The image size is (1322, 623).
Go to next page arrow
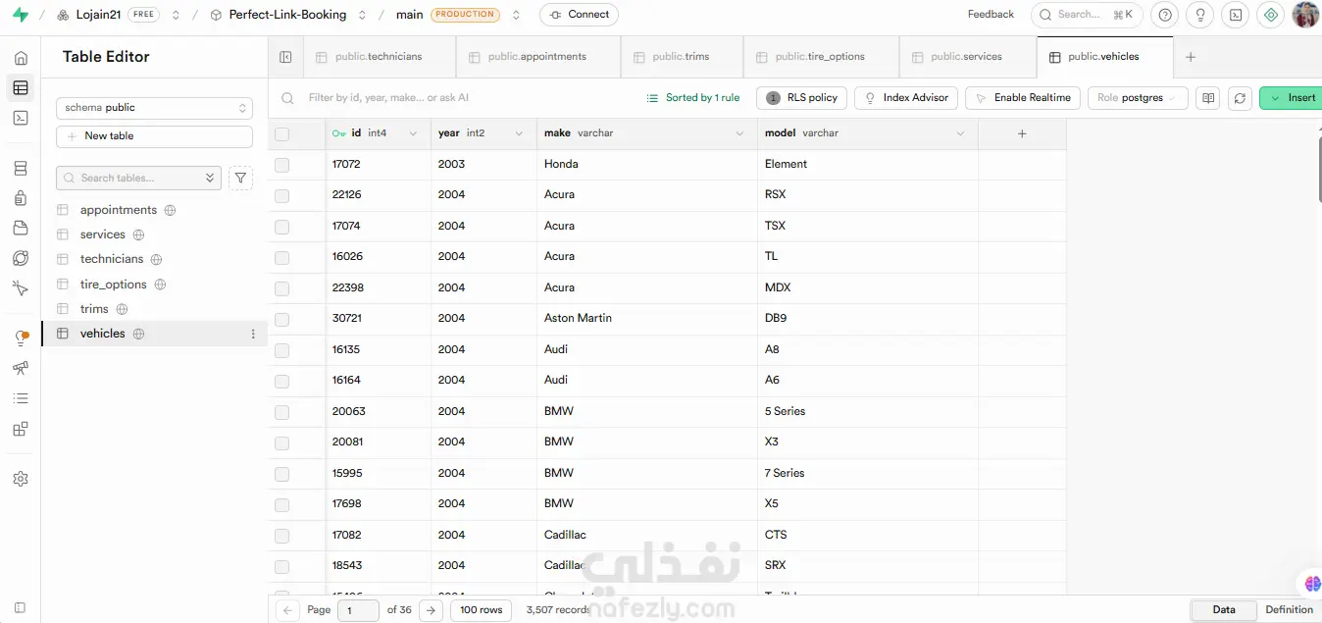coord(431,610)
